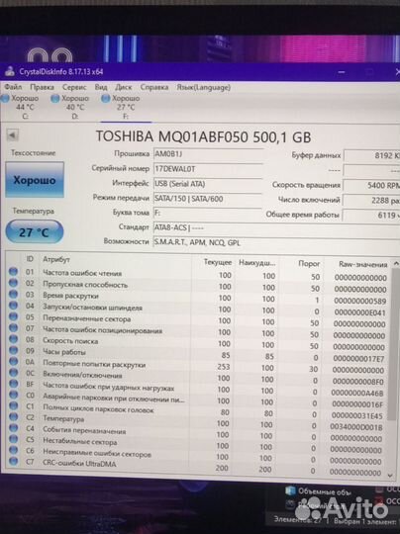Click raw value 0034000D0018

(356, 427)
